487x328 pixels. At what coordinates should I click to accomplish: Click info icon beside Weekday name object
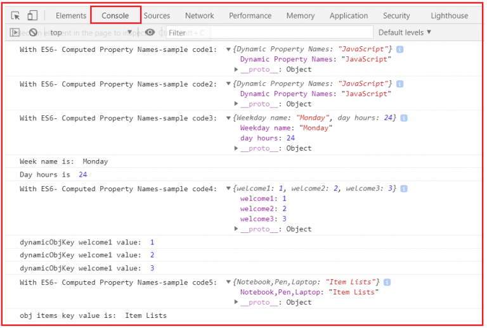[404, 118]
